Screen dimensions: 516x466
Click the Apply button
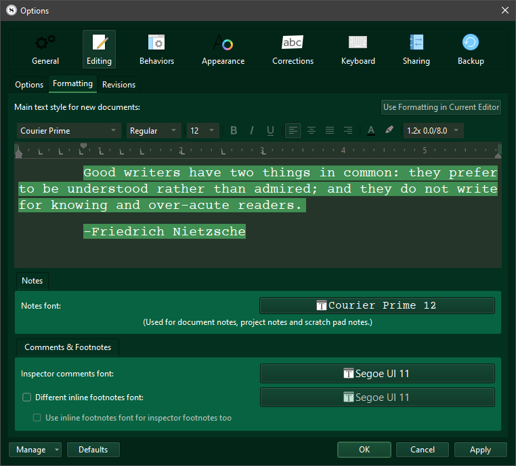[480, 450]
